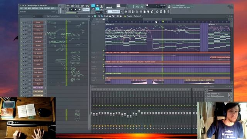Screen dimensions: 247x139
Task: Select the Brass Mel channel button
Action: (38, 80)
